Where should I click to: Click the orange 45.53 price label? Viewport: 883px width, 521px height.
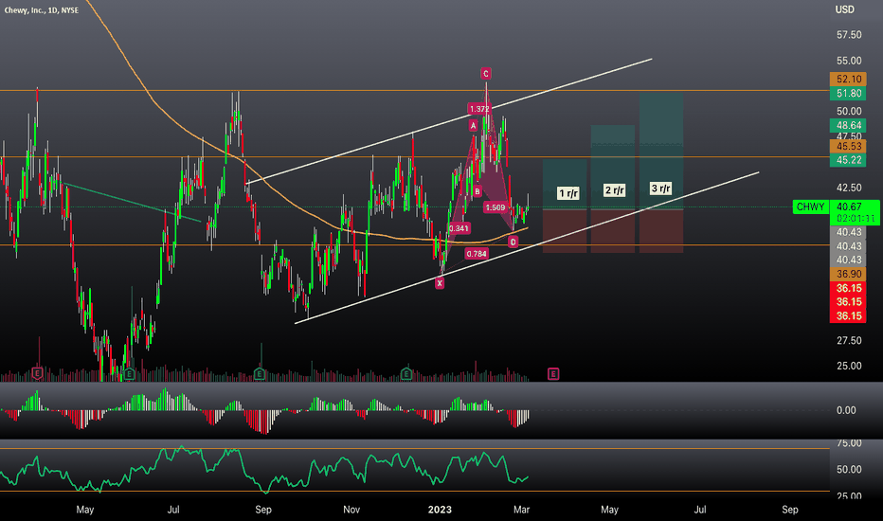tap(848, 146)
